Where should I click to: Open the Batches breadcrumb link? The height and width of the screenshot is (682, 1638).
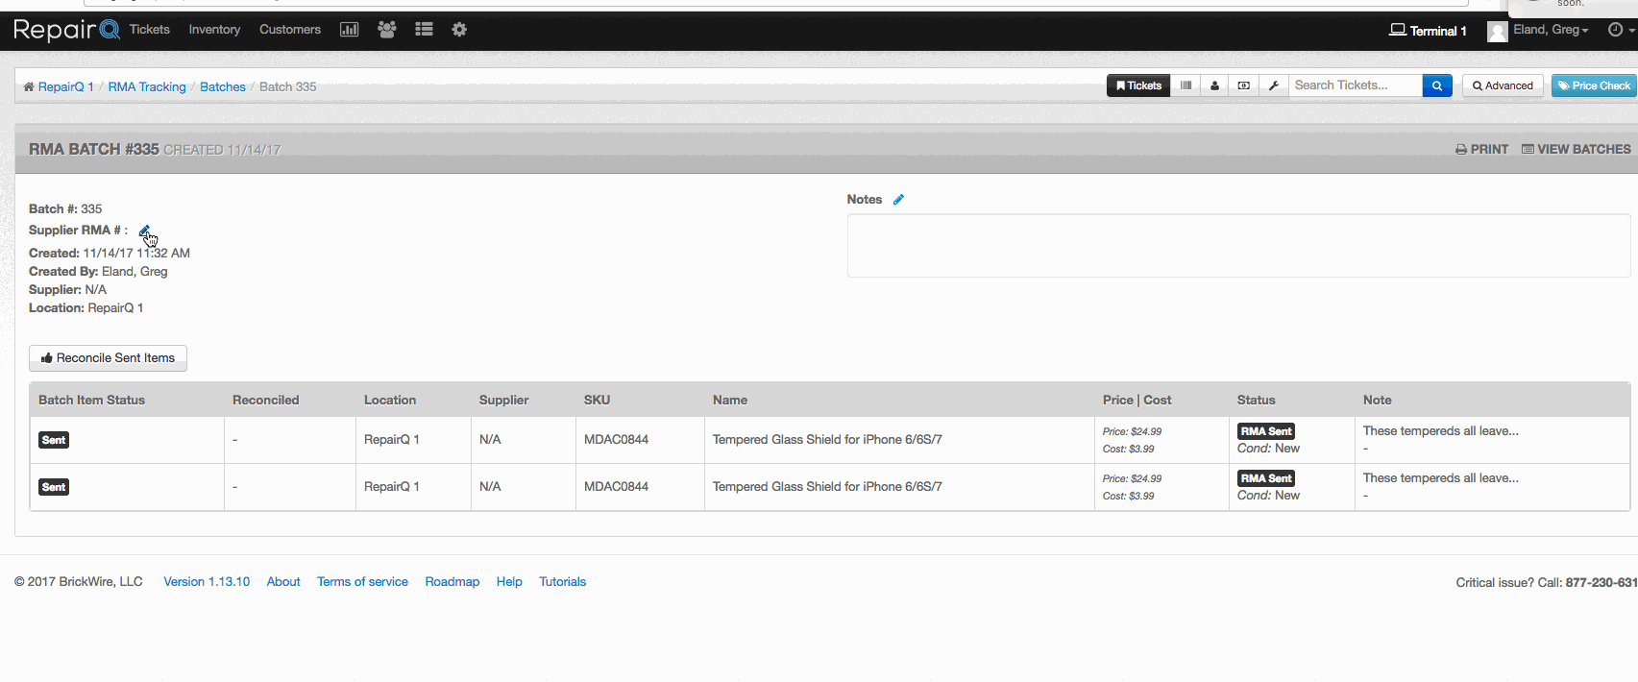223,86
